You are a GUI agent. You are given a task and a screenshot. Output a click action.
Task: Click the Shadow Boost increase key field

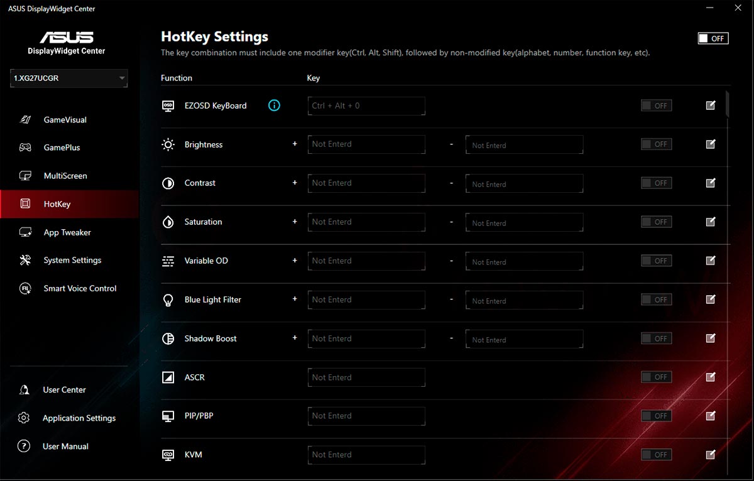(x=366, y=339)
